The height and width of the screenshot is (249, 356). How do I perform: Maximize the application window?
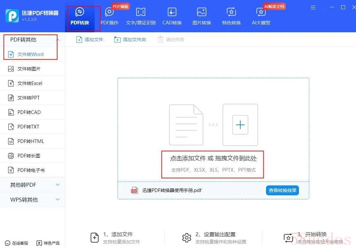coord(343,8)
